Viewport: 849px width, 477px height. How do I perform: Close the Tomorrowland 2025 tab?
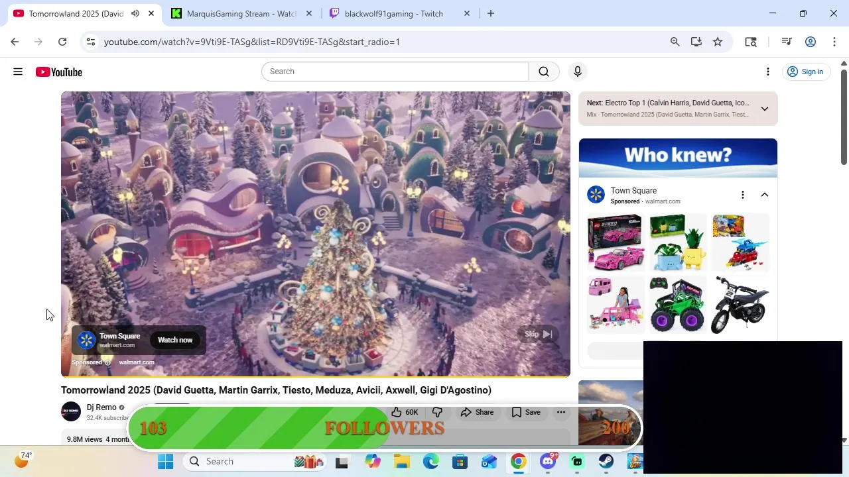pos(151,13)
